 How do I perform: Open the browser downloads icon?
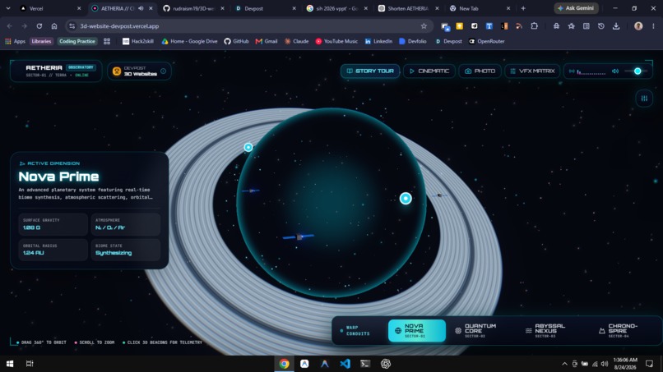tap(616, 26)
